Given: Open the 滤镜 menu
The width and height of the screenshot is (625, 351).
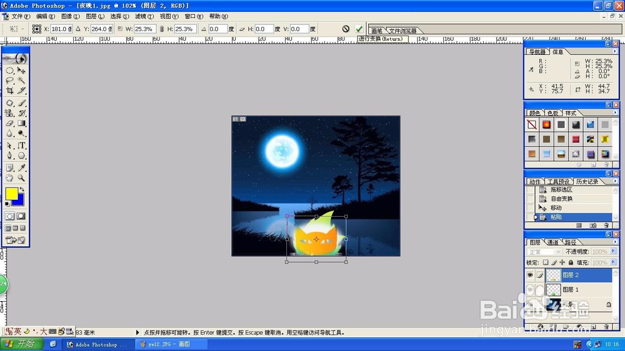Looking at the screenshot, I should [x=144, y=16].
